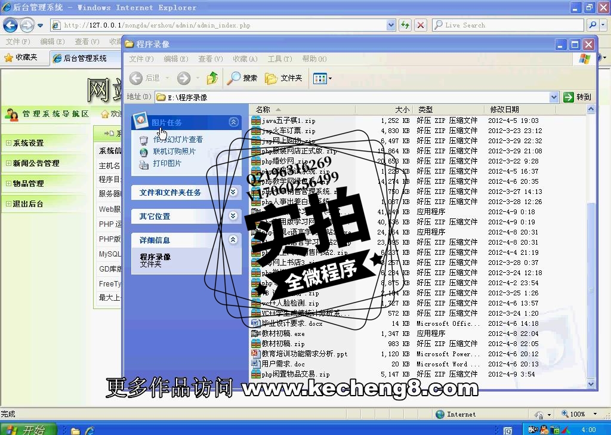
Task: Open the address dropdown in 程序录像 window
Action: tap(554, 97)
